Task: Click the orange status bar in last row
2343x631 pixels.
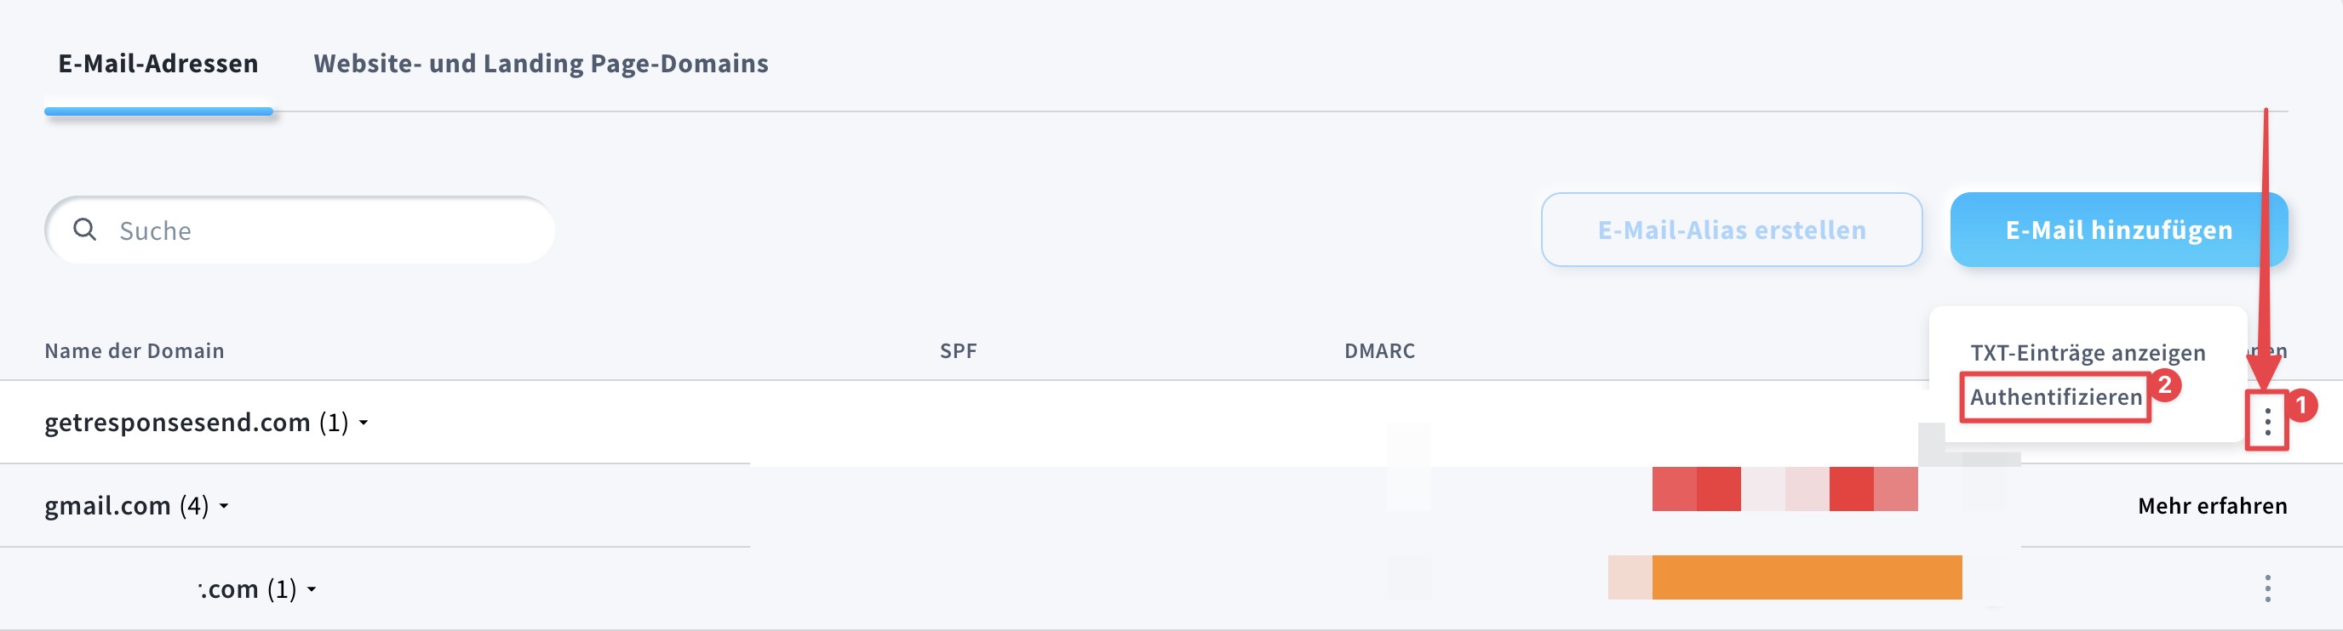Action: click(x=1806, y=577)
